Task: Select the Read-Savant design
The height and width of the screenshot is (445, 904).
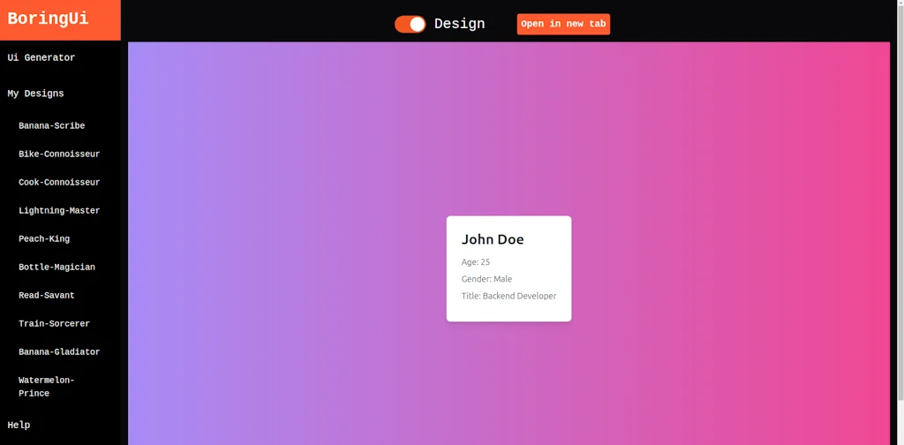Action: pyautogui.click(x=47, y=296)
